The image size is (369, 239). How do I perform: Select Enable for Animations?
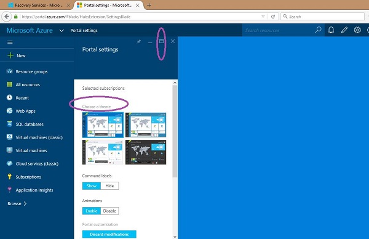point(92,211)
